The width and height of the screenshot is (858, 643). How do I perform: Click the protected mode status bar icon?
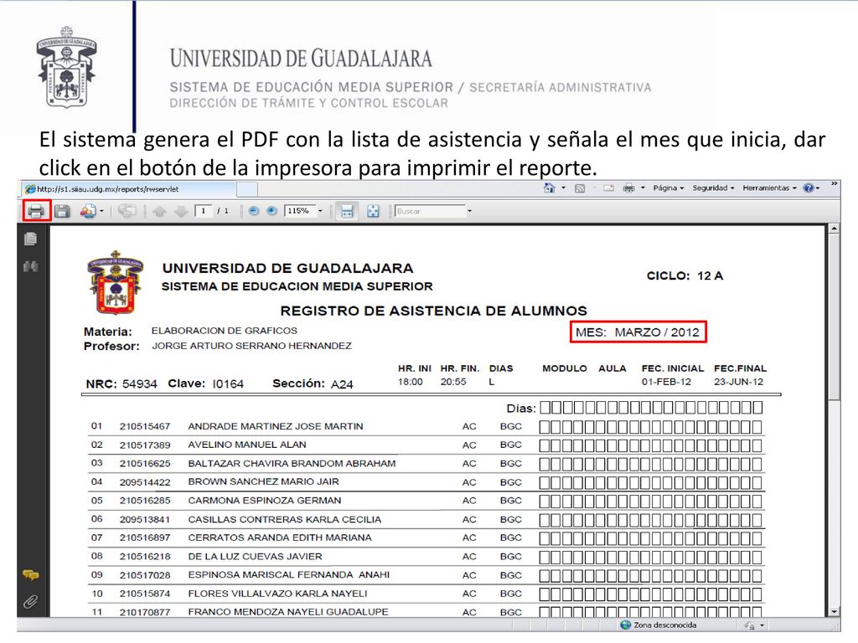(750, 625)
